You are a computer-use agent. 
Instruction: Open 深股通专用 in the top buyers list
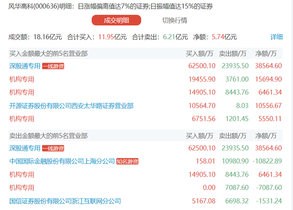25,66
